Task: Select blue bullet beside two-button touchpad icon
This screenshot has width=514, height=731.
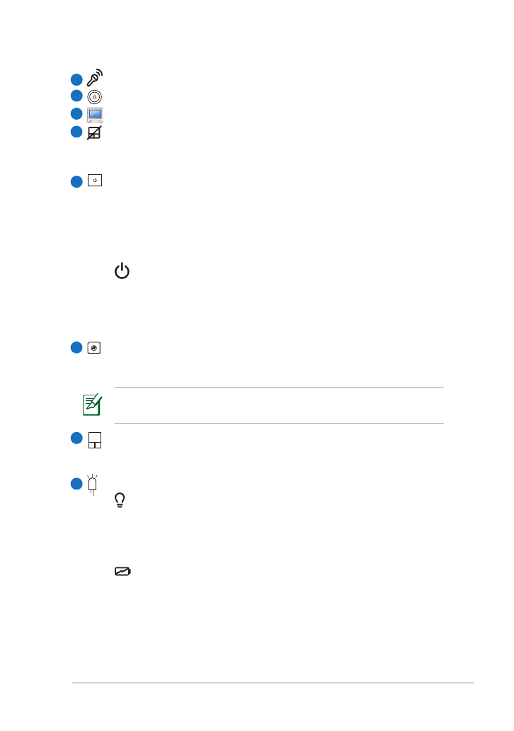Action: tap(76, 438)
